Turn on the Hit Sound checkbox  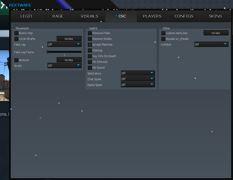[x=90, y=68]
